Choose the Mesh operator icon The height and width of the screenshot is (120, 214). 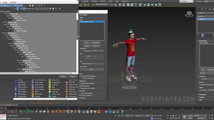click(x=33, y=92)
